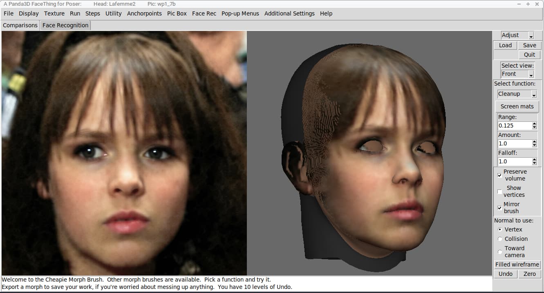Click the Save button
The width and height of the screenshot is (544, 293).
529,45
